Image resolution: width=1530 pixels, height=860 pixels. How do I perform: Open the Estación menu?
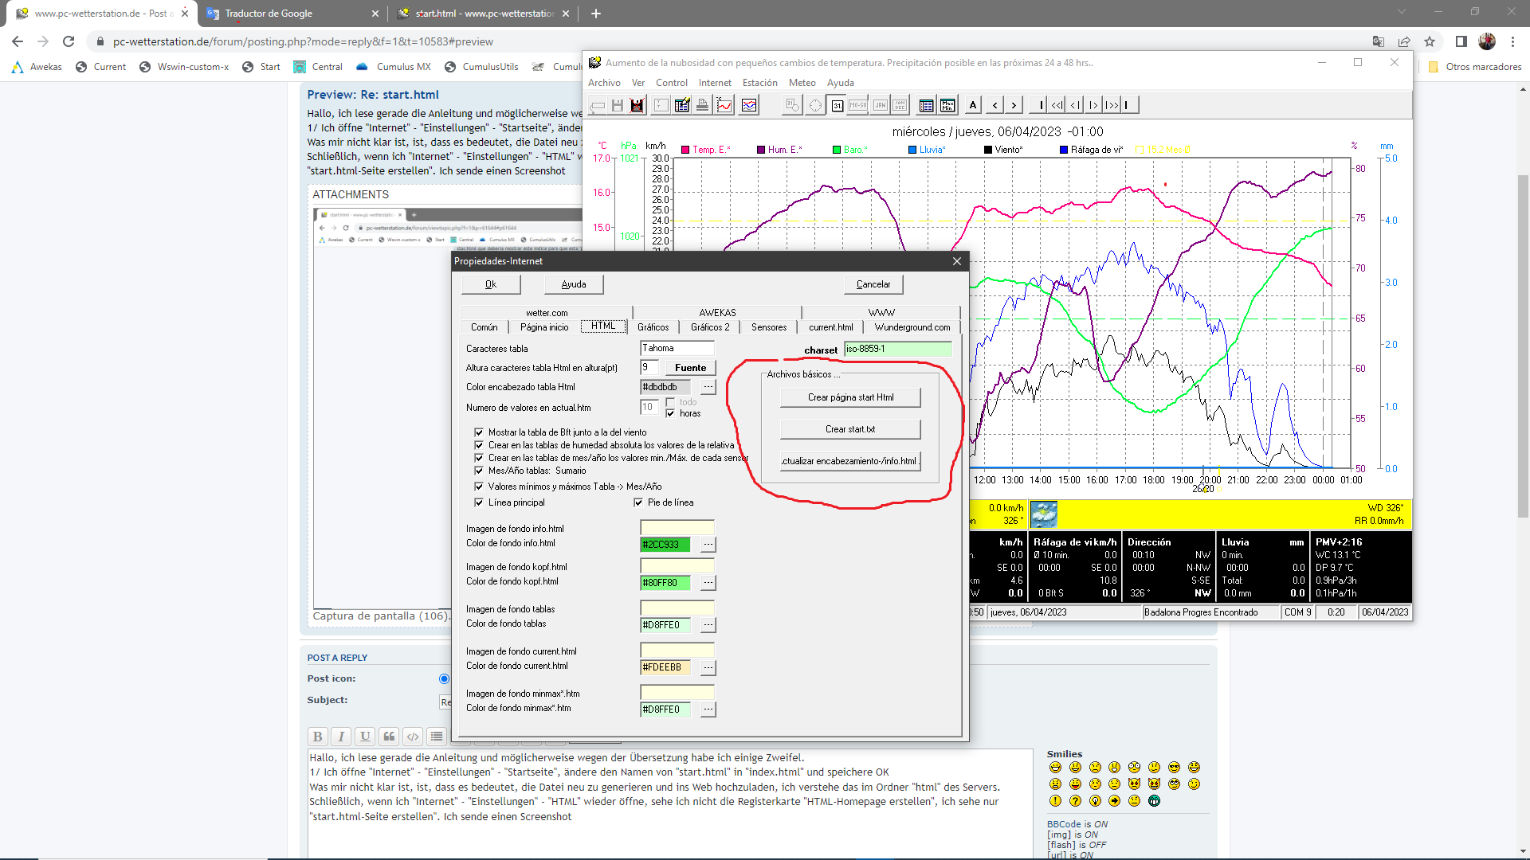(x=759, y=83)
